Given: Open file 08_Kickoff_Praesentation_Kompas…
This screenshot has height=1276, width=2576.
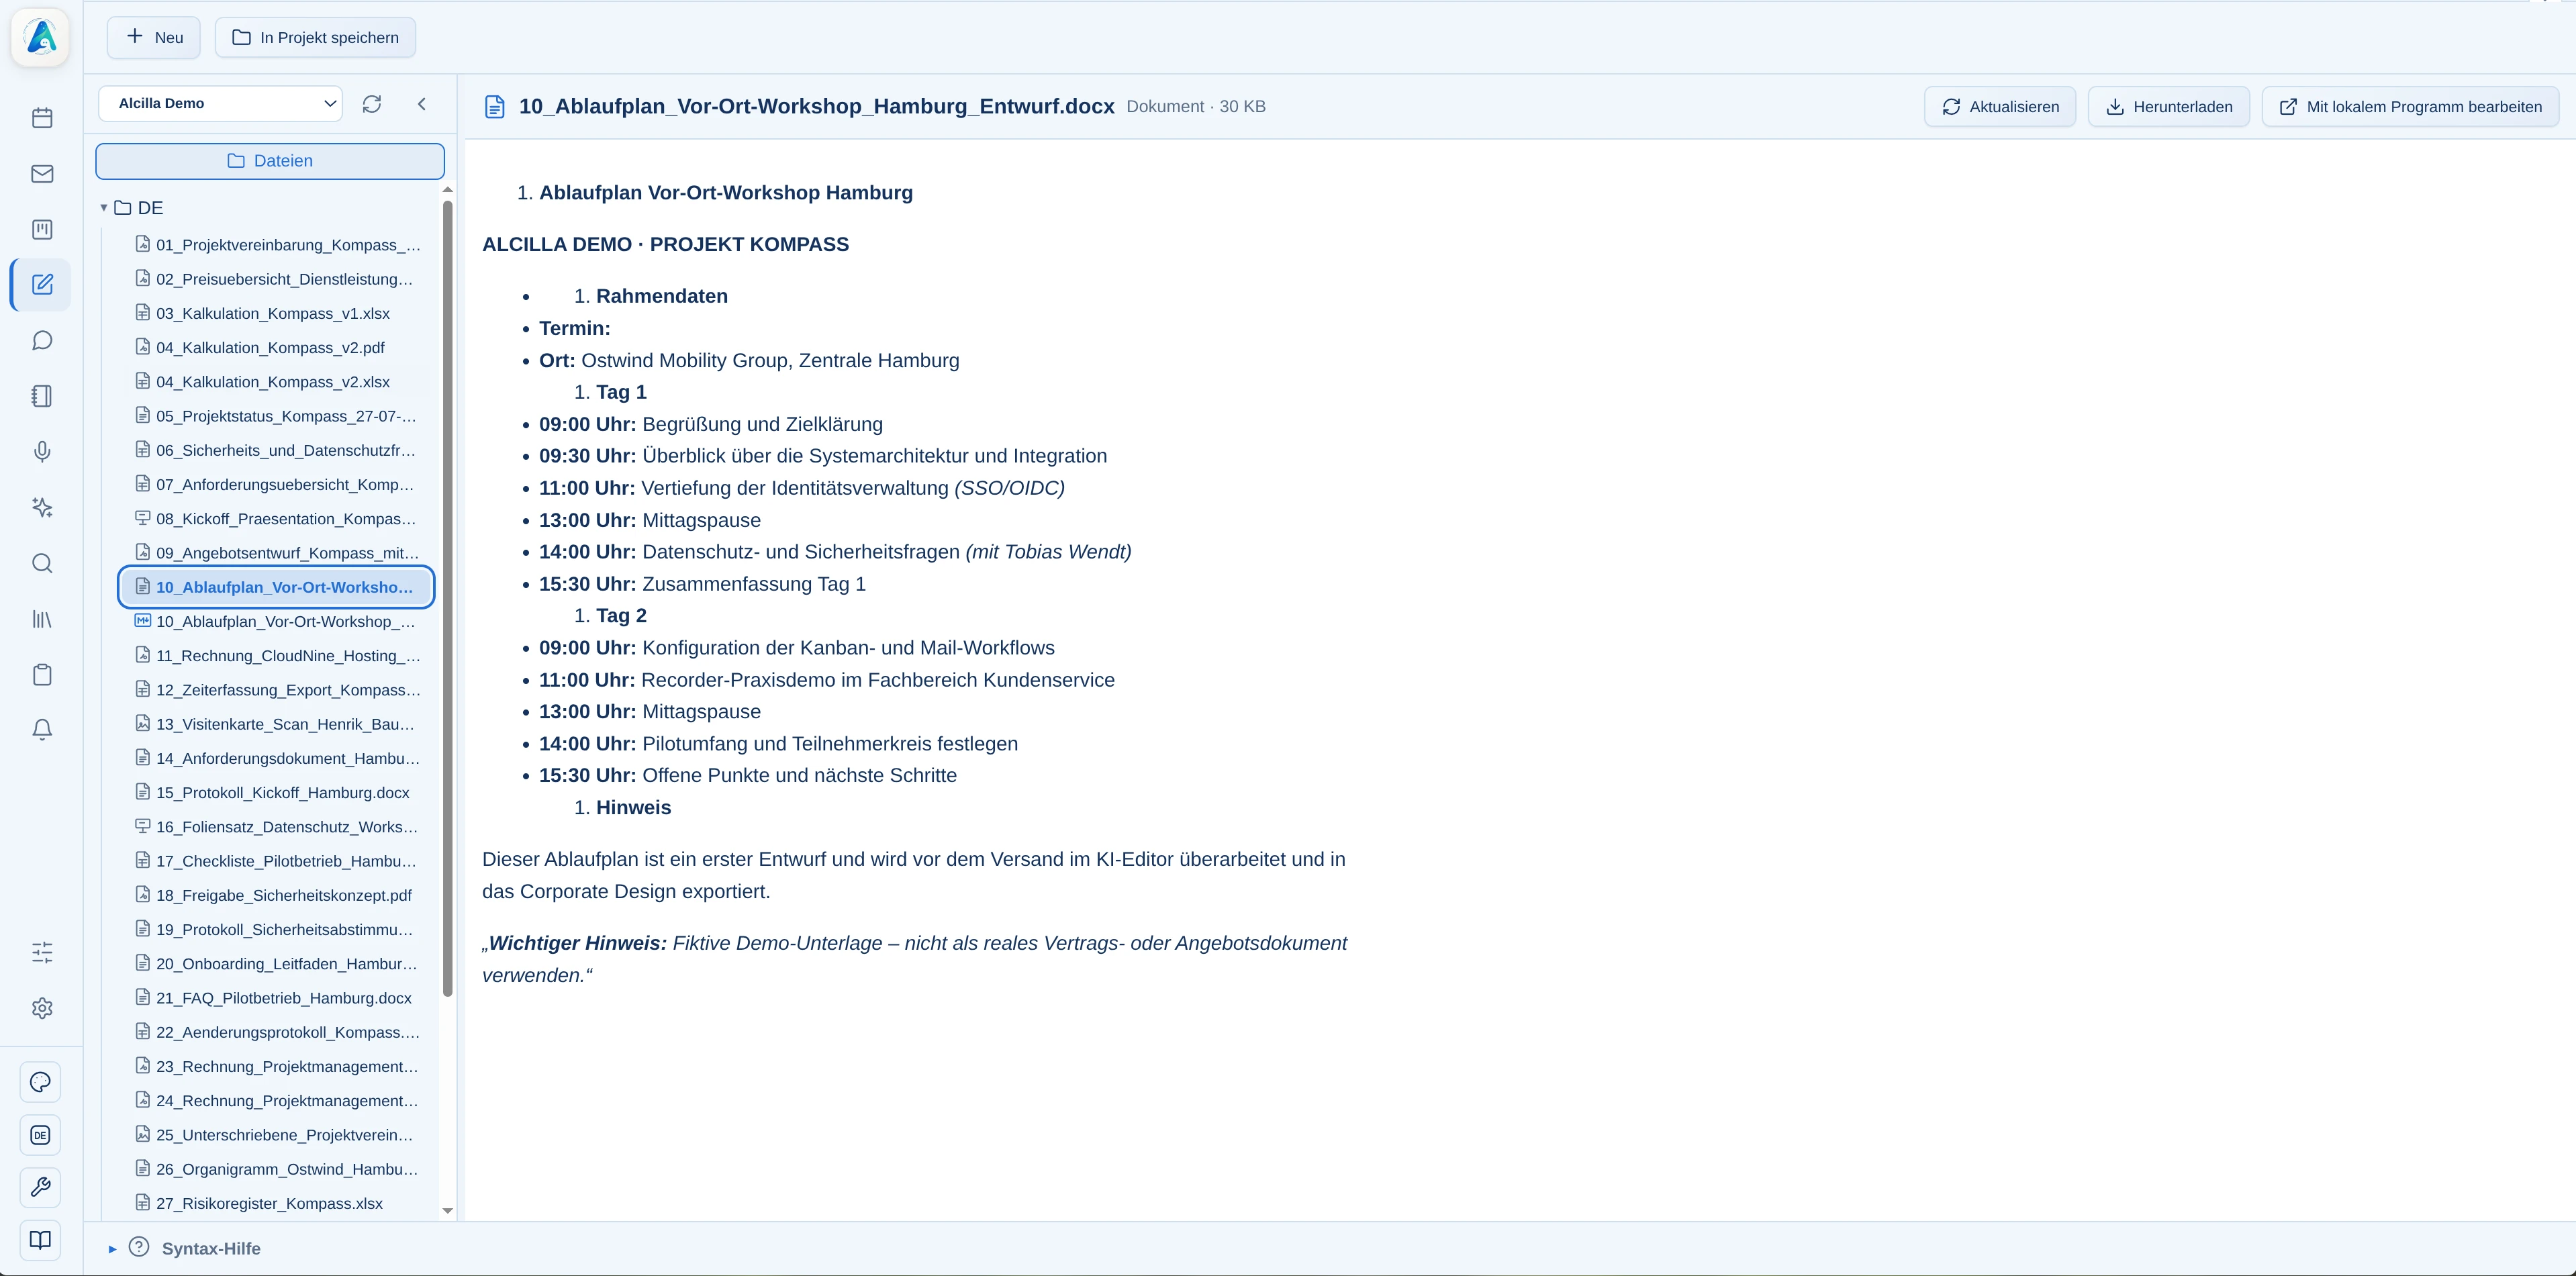Looking at the screenshot, I should coord(277,519).
